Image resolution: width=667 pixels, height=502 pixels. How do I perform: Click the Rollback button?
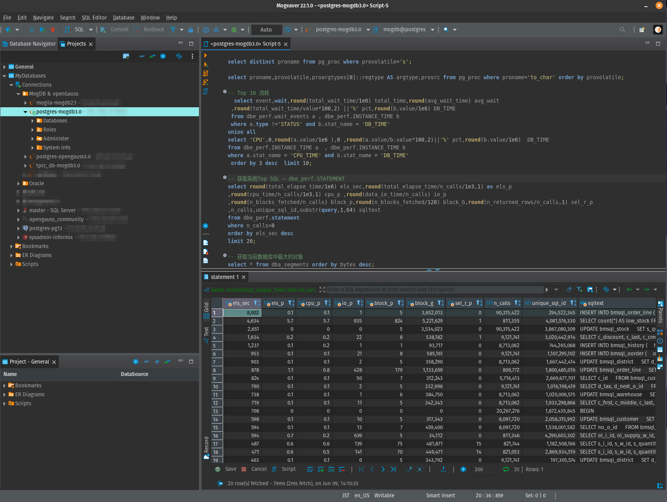(149, 30)
